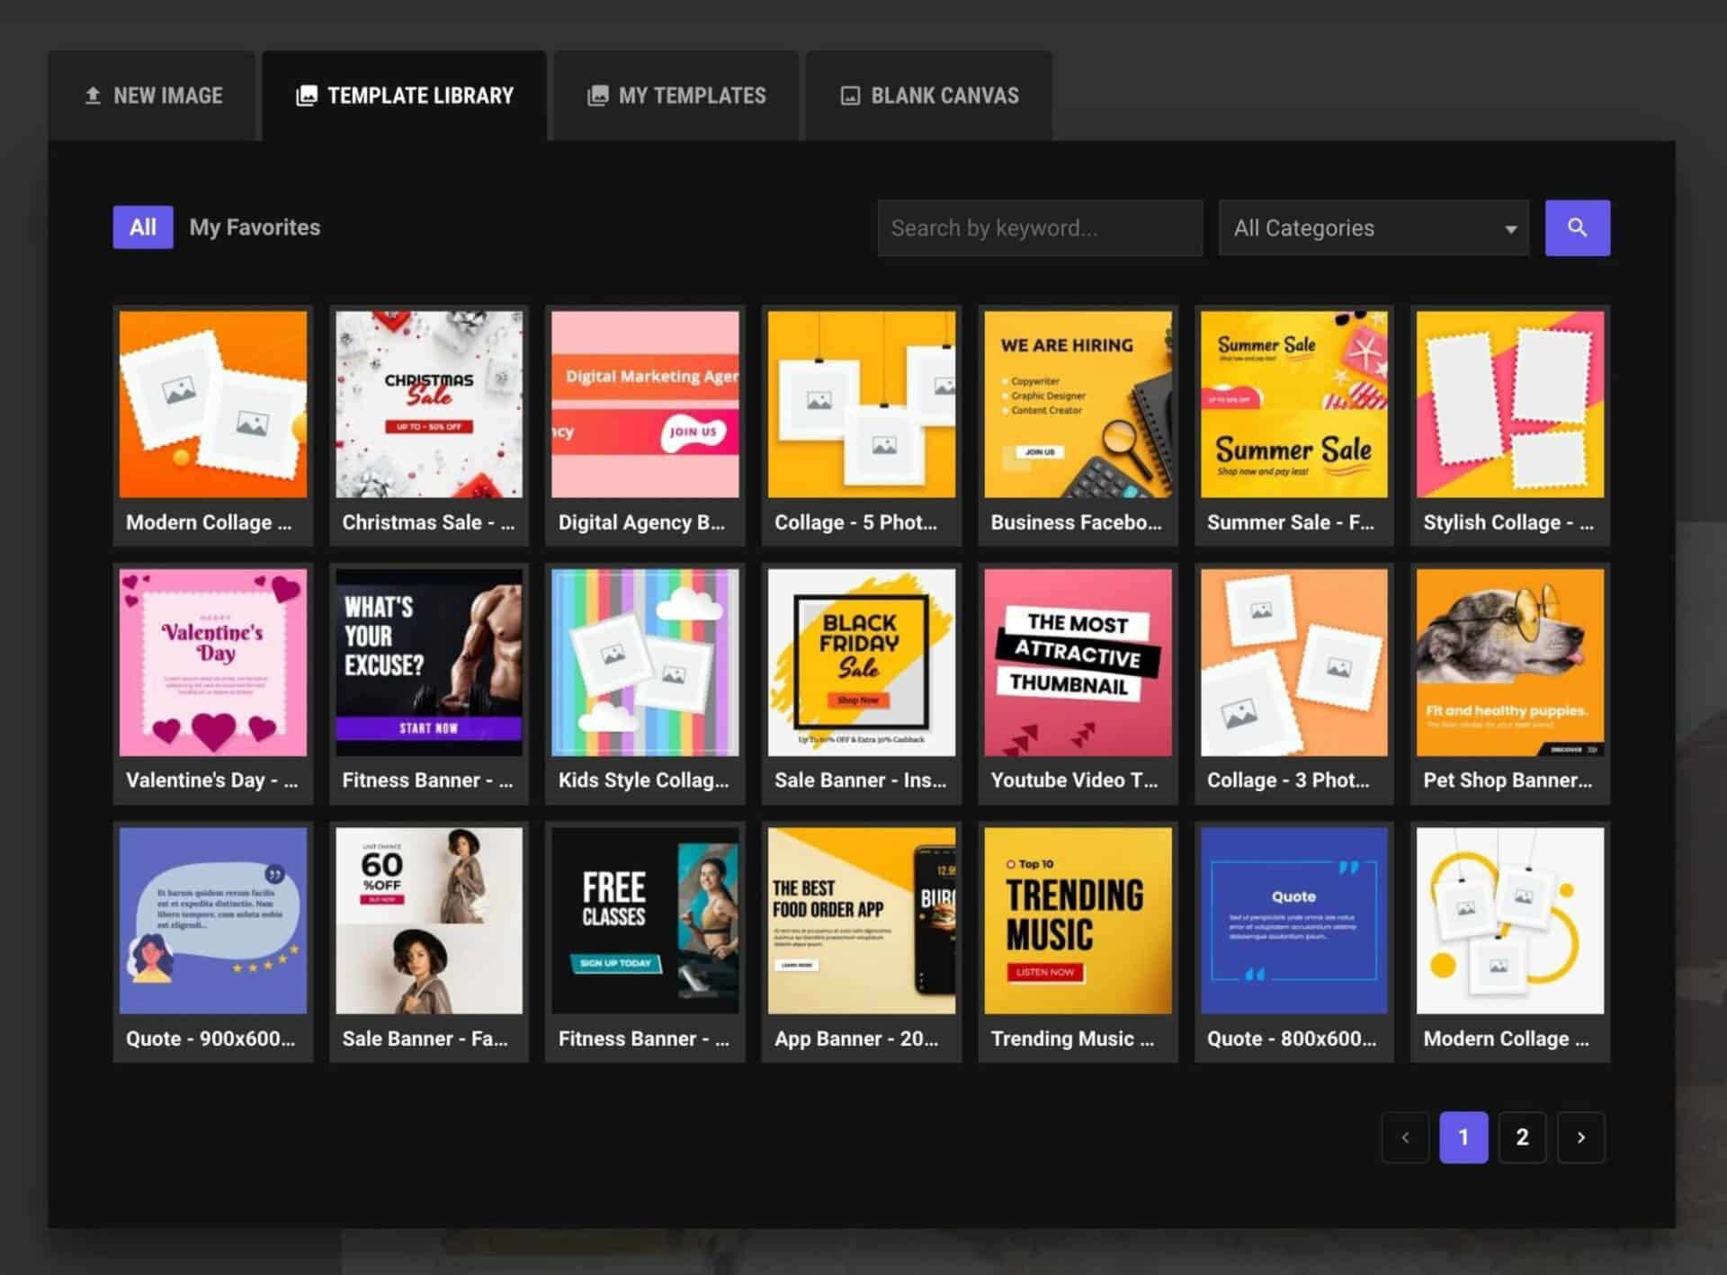Click the Search by keyword field
Viewport: 1727px width, 1275px height.
pos(1039,228)
